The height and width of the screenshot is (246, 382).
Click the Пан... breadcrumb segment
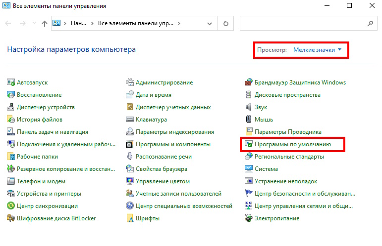pos(78,23)
